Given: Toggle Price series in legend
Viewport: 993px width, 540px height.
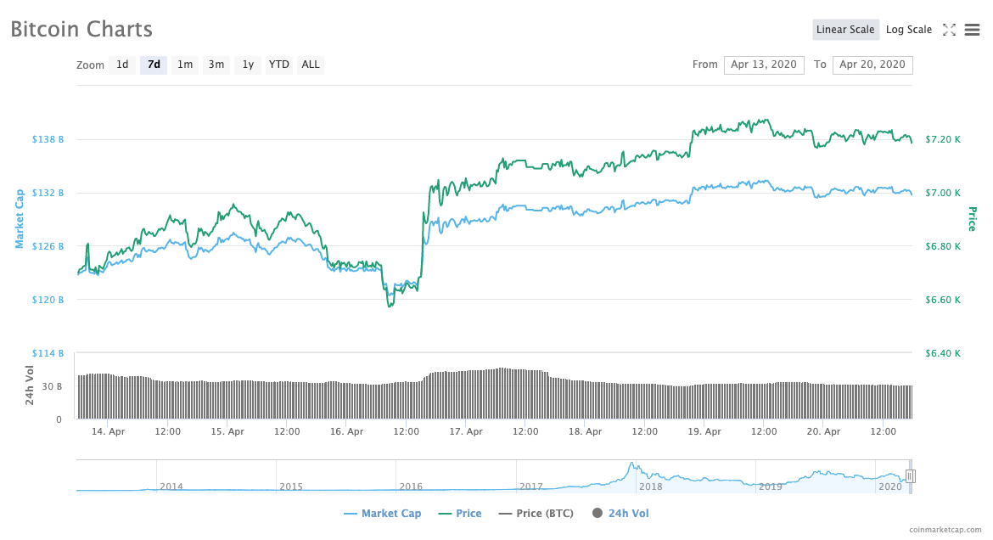Looking at the screenshot, I should coord(460,514).
